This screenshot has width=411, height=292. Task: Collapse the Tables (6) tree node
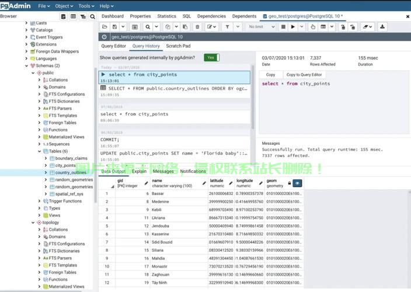[39, 151]
